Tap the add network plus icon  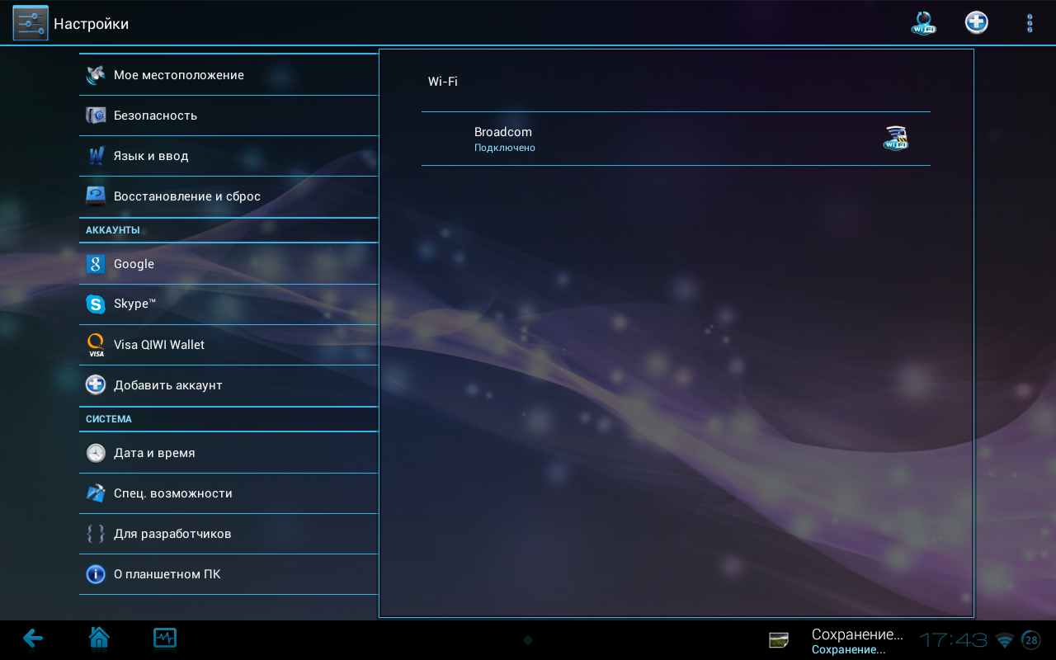click(976, 23)
